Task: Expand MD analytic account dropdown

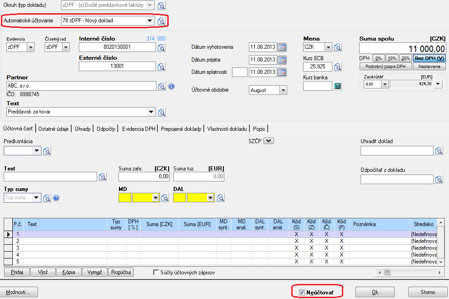Action: (155, 198)
